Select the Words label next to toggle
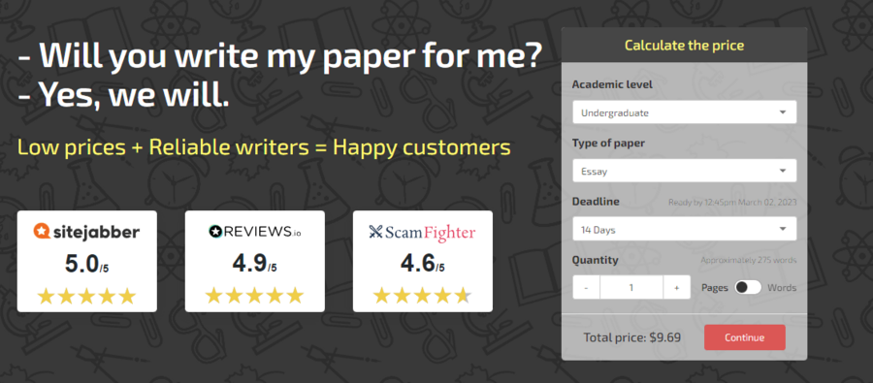Viewport: 873px width, 383px height. point(782,288)
